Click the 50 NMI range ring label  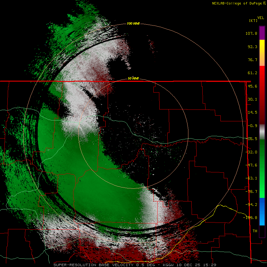coord(133,78)
